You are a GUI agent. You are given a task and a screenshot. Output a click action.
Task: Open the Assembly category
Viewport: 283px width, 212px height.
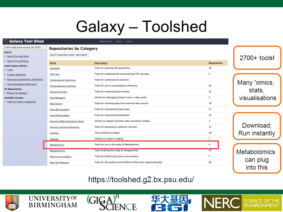click(x=55, y=68)
